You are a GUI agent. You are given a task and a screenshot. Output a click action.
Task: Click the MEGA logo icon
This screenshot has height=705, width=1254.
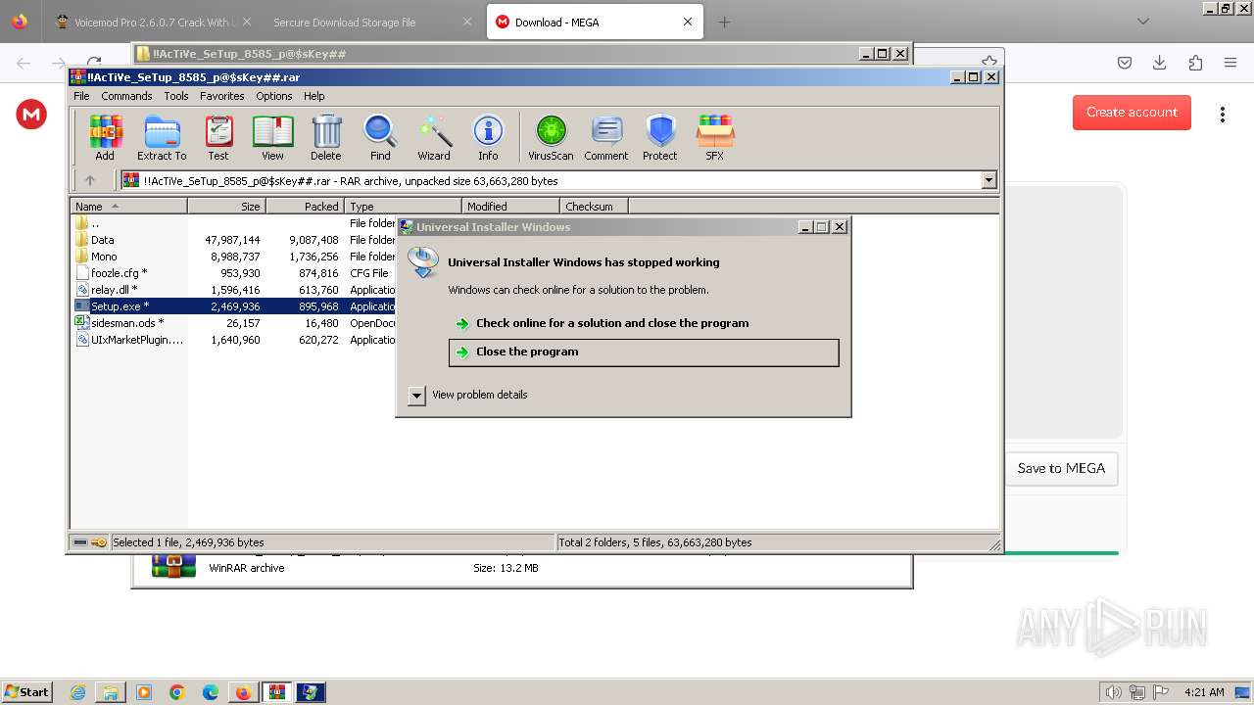[x=31, y=115]
